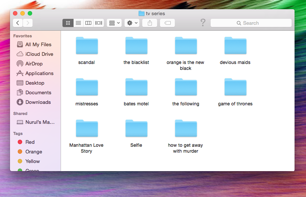The height and width of the screenshot is (197, 306).
Task: Click the question mark help icon
Action: (x=203, y=23)
